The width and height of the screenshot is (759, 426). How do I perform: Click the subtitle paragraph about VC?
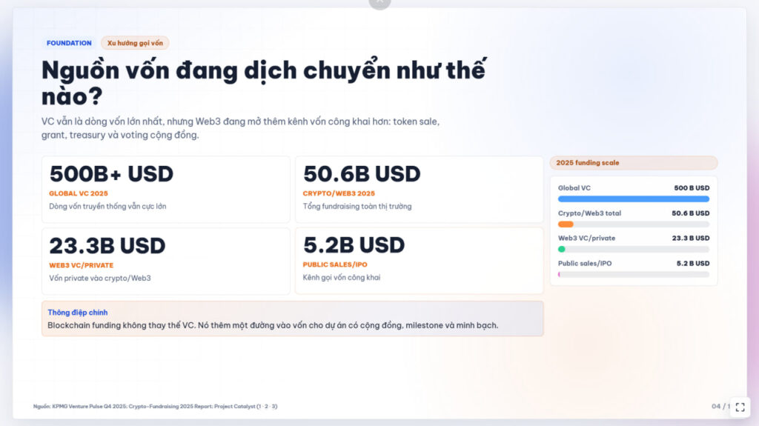(x=241, y=127)
